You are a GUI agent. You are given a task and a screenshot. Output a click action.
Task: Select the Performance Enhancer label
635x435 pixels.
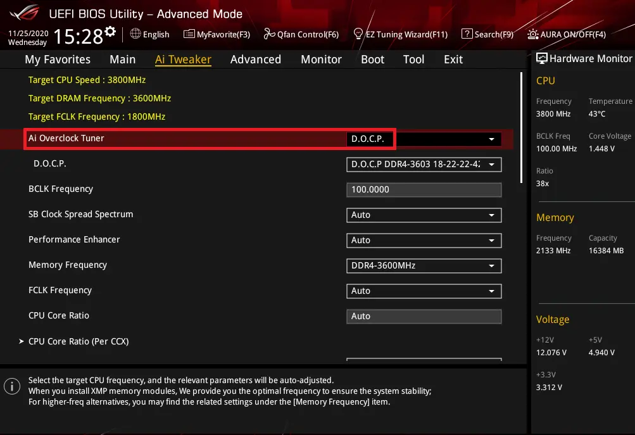[x=74, y=239]
